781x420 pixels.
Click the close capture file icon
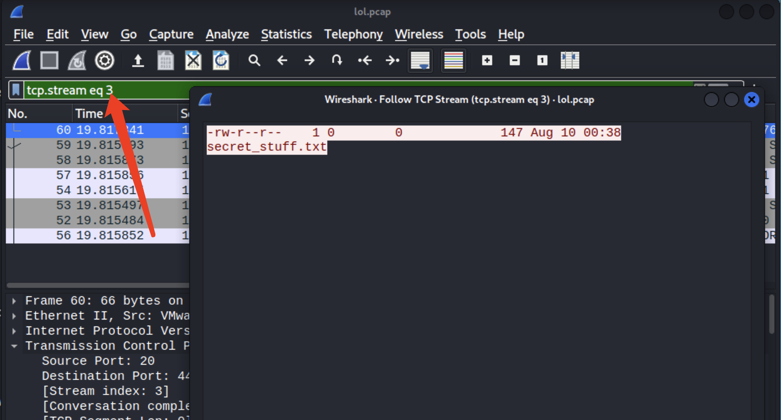click(193, 61)
